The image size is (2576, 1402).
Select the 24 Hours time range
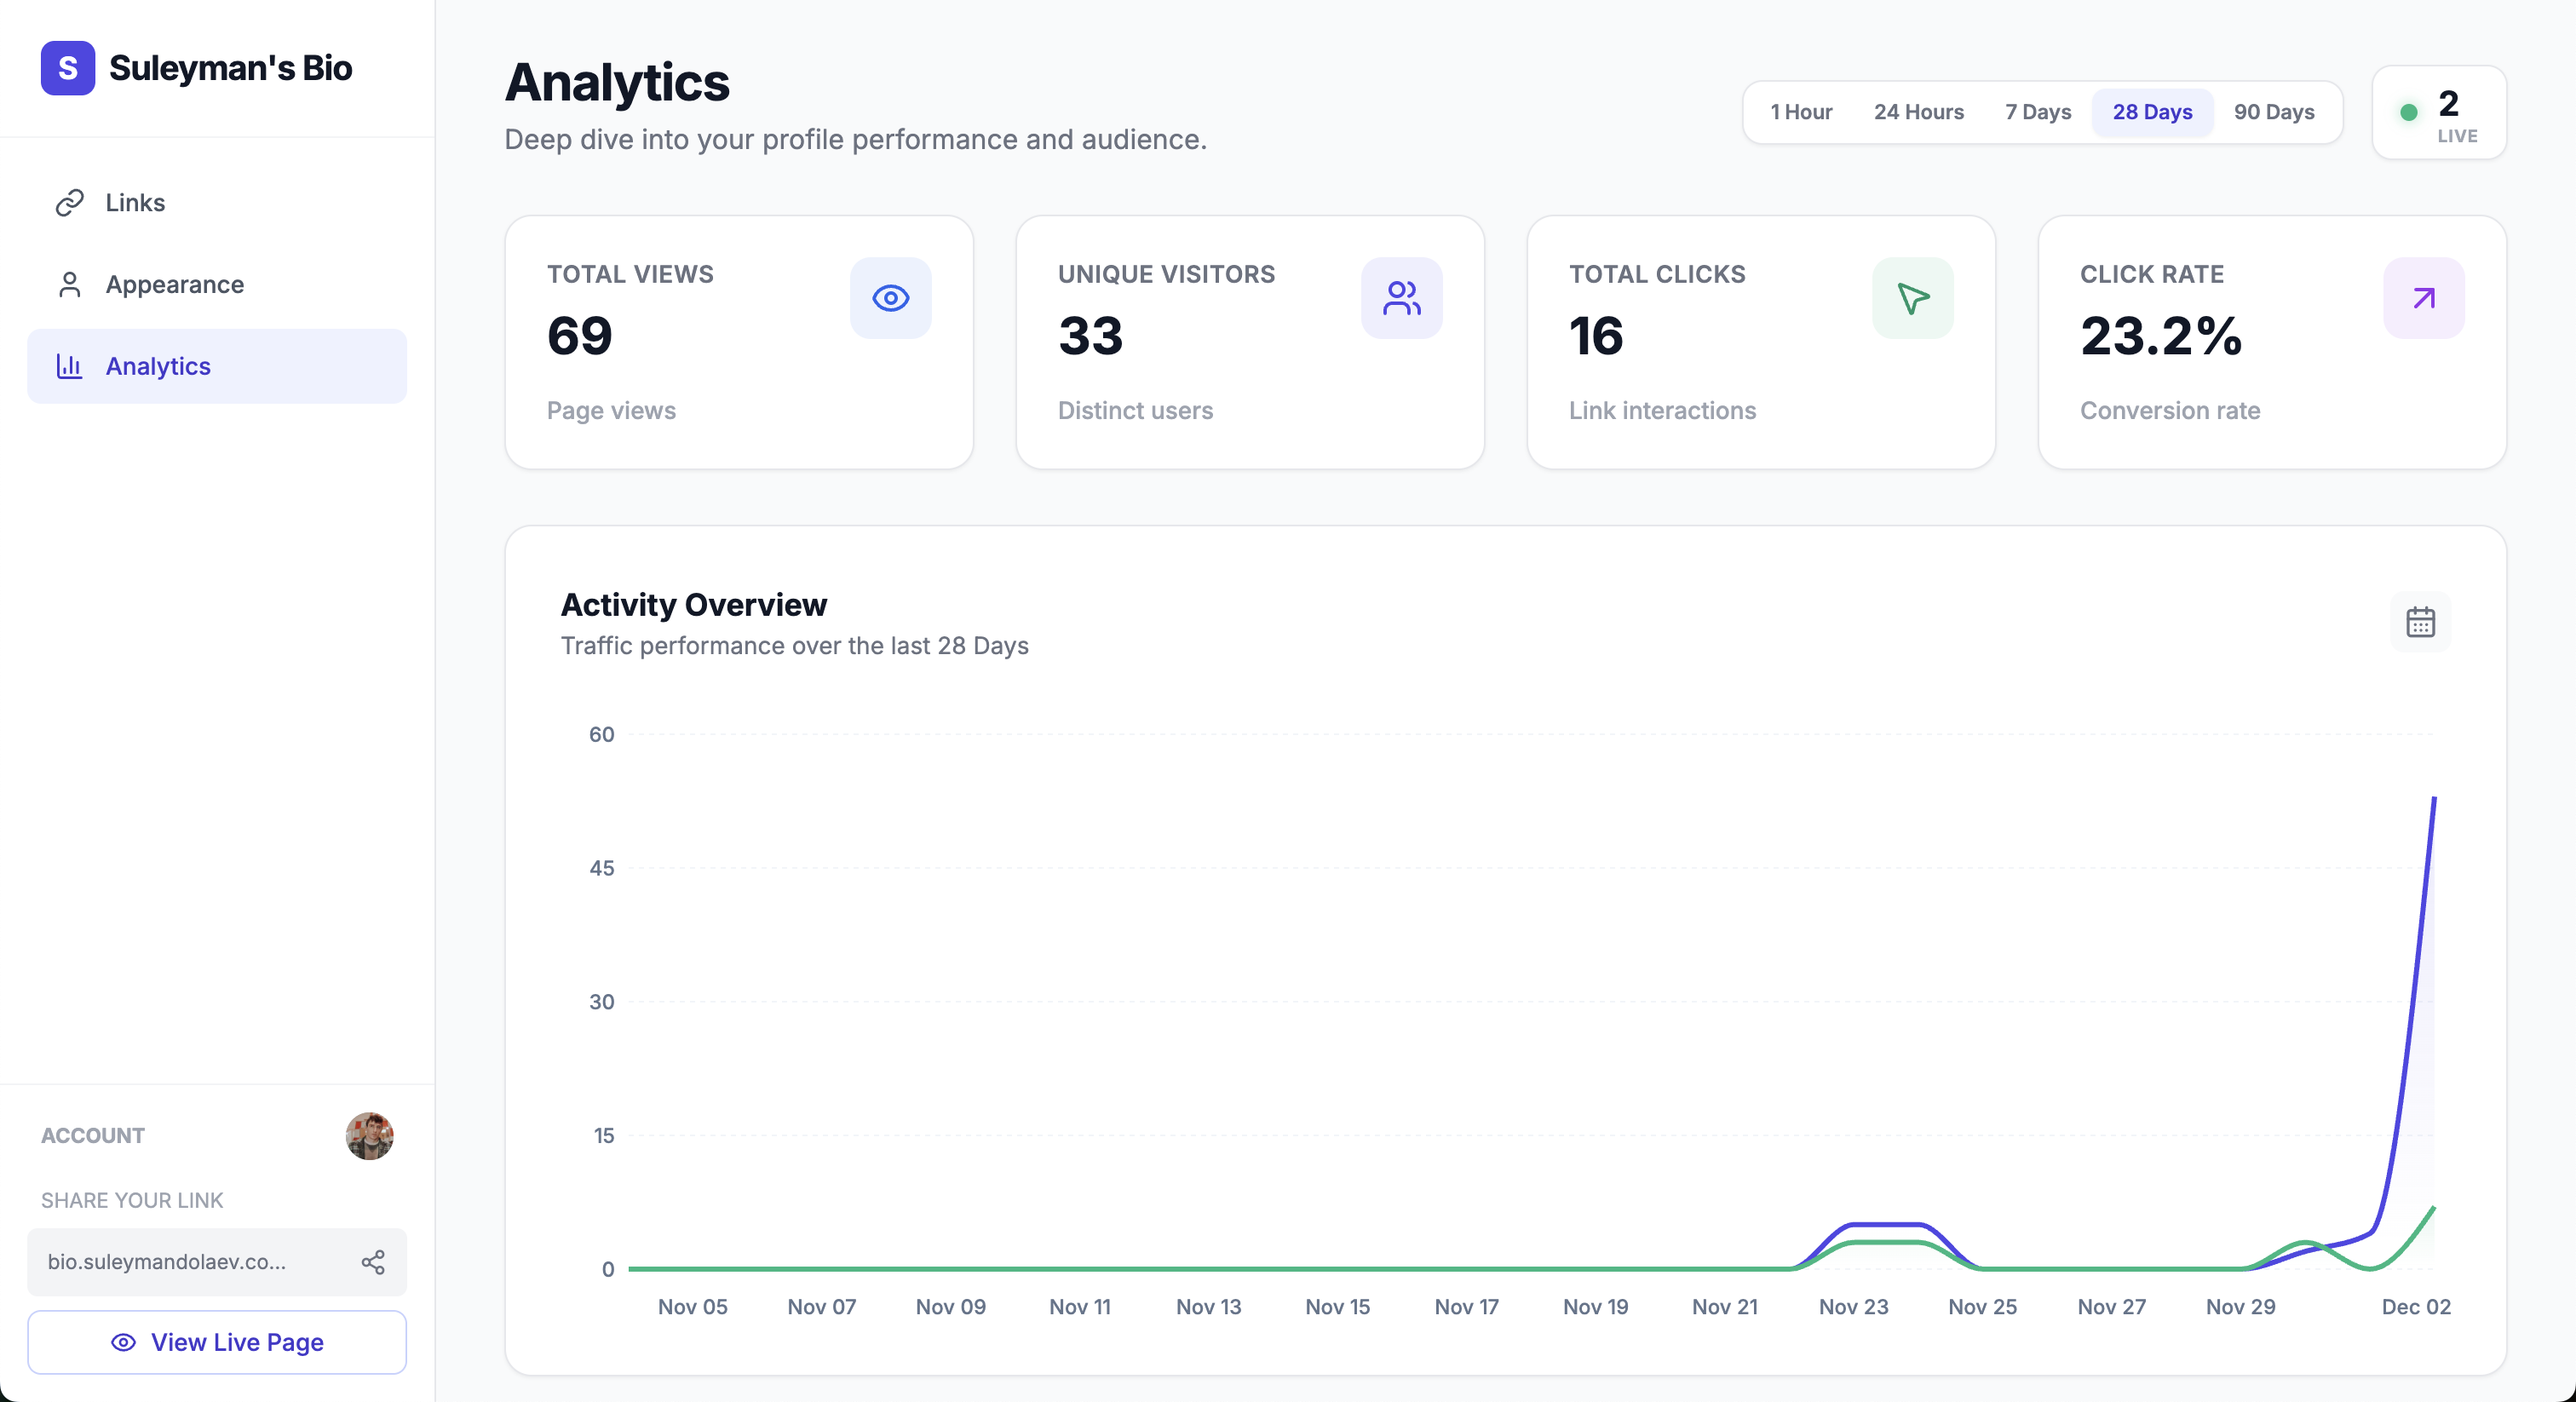coord(1918,112)
